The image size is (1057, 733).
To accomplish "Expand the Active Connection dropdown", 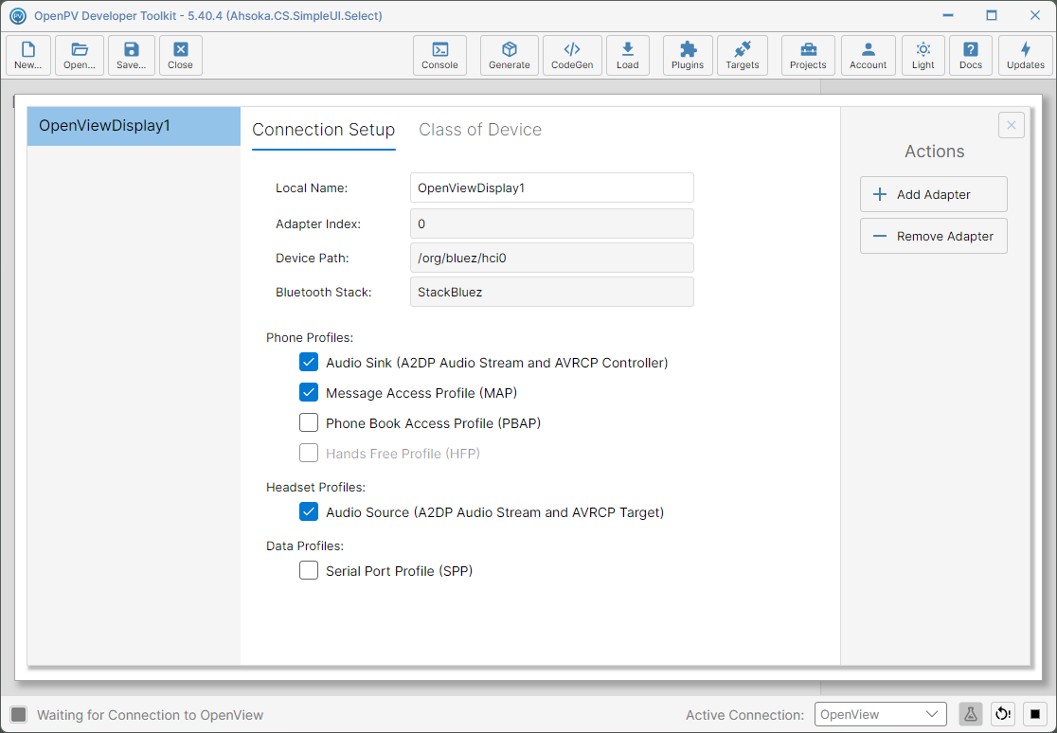I will 881,714.
